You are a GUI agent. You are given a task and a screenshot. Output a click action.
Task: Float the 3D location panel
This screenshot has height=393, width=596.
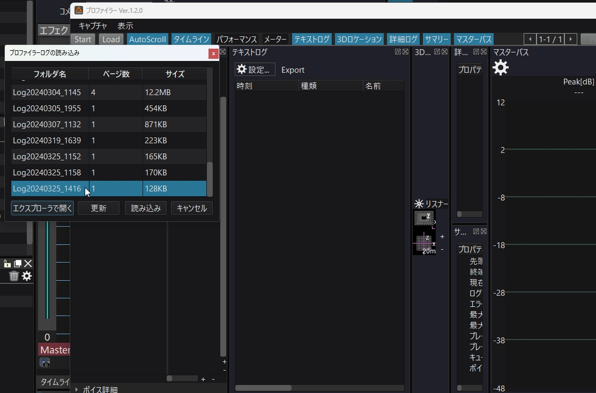pyautogui.click(x=437, y=51)
